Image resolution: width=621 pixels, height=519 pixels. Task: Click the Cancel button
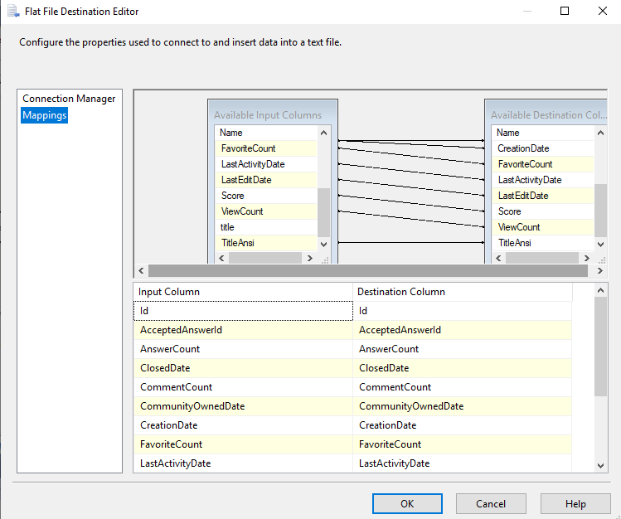click(491, 503)
